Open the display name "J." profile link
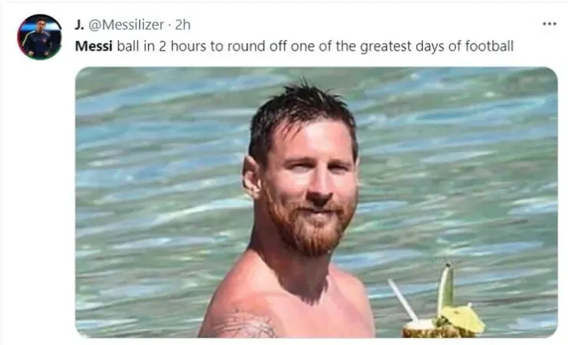 pos(79,25)
